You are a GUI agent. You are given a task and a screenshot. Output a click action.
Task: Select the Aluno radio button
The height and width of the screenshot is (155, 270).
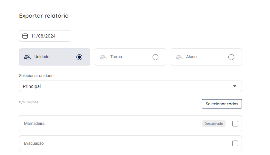[231, 57]
